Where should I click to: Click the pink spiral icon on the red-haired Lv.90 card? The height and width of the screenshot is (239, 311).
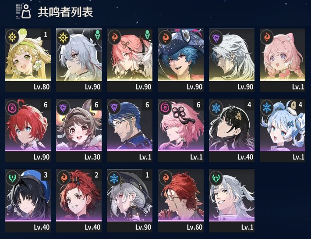coord(12,107)
